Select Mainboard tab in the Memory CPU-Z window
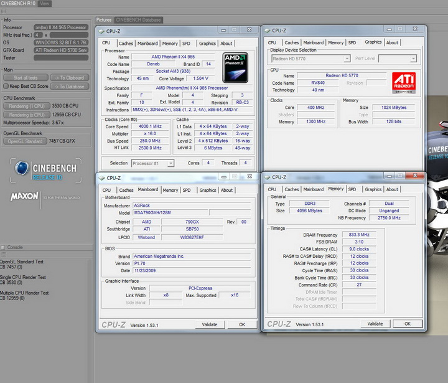Screen dimensions: 448x383 point(314,189)
